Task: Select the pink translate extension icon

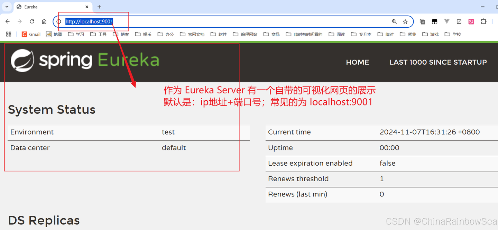Action: tap(471, 21)
